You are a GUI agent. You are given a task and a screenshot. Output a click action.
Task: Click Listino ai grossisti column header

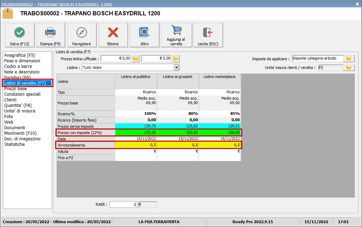(178, 81)
